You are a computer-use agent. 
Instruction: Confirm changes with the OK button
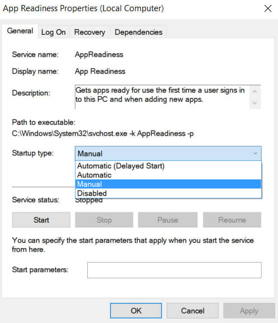click(136, 311)
